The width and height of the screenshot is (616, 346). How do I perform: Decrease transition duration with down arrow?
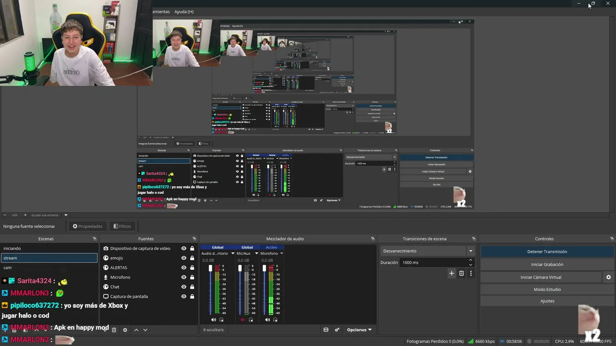coord(471,265)
